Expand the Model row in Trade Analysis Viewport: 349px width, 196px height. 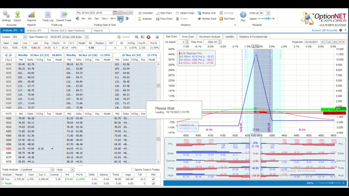pos(3,183)
